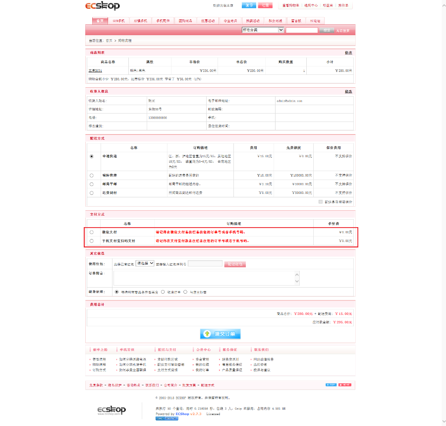Click 修改 link in 商品列表 section header
Viewport: 446px width, 426px height.
(348, 53)
